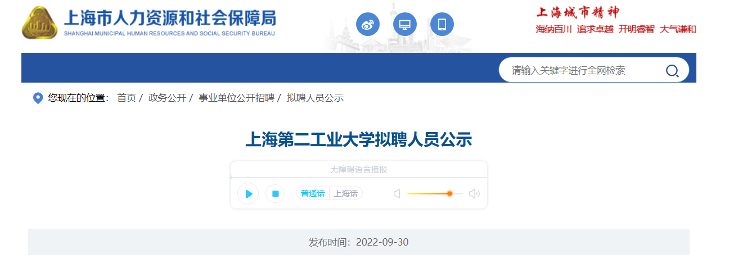The width and height of the screenshot is (747, 263).
Task: Stop the audio broadcast
Action: pyautogui.click(x=275, y=193)
